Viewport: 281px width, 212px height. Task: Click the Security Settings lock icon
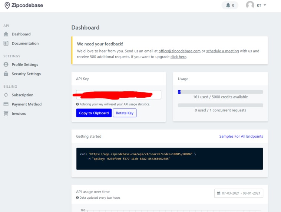[x=6, y=74]
